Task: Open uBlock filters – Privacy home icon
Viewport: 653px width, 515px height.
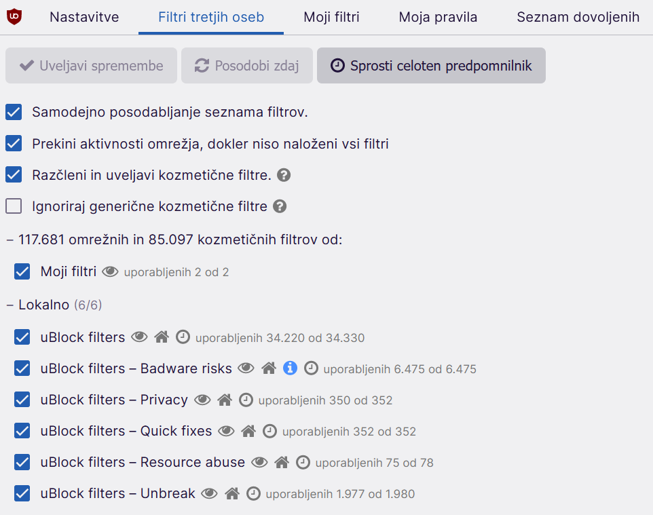Action: tap(225, 400)
